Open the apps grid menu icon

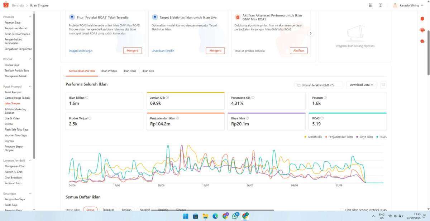tap(371, 5)
